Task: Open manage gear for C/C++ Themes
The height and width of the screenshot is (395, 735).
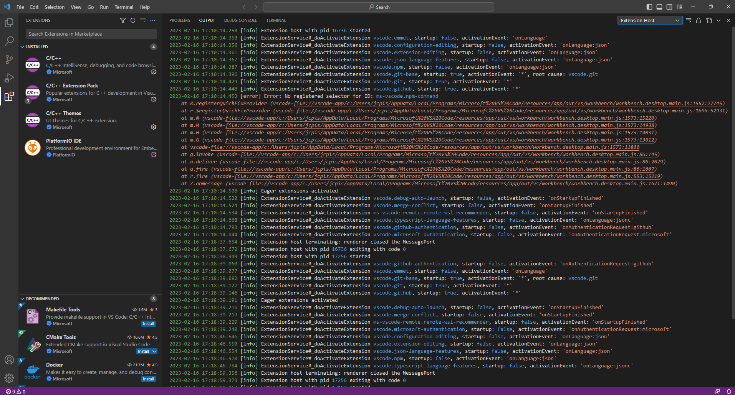Action: pos(154,127)
